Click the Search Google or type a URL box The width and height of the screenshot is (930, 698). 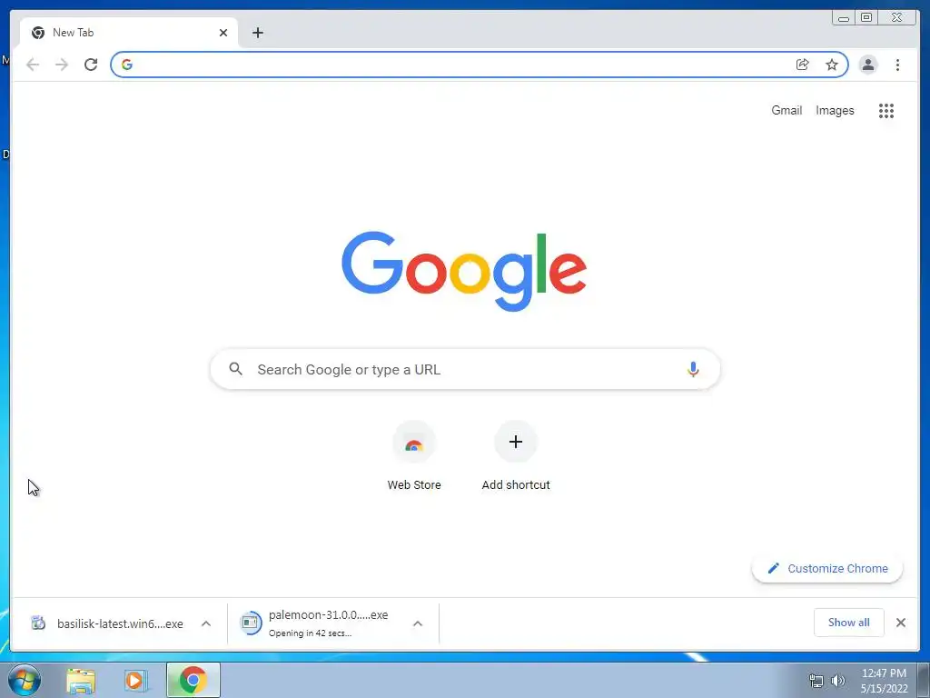click(x=466, y=369)
